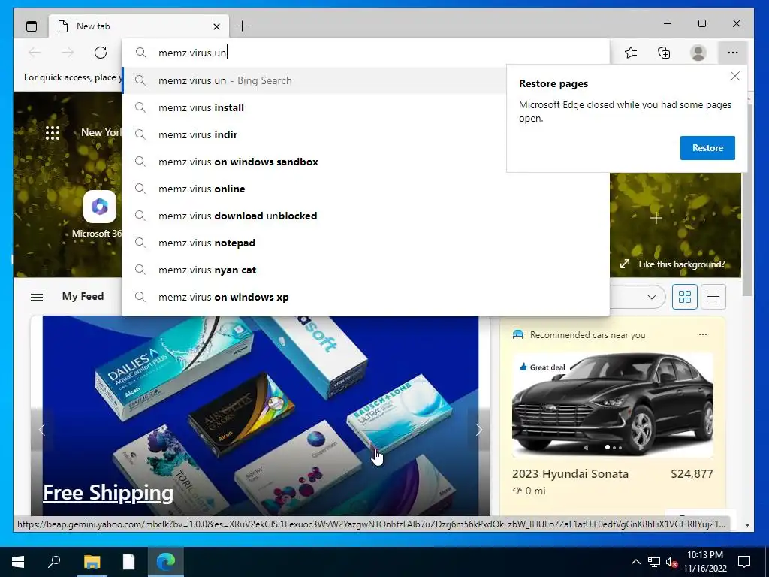The width and height of the screenshot is (769, 577).
Task: Dismiss the Restore pages popup
Action: click(734, 76)
